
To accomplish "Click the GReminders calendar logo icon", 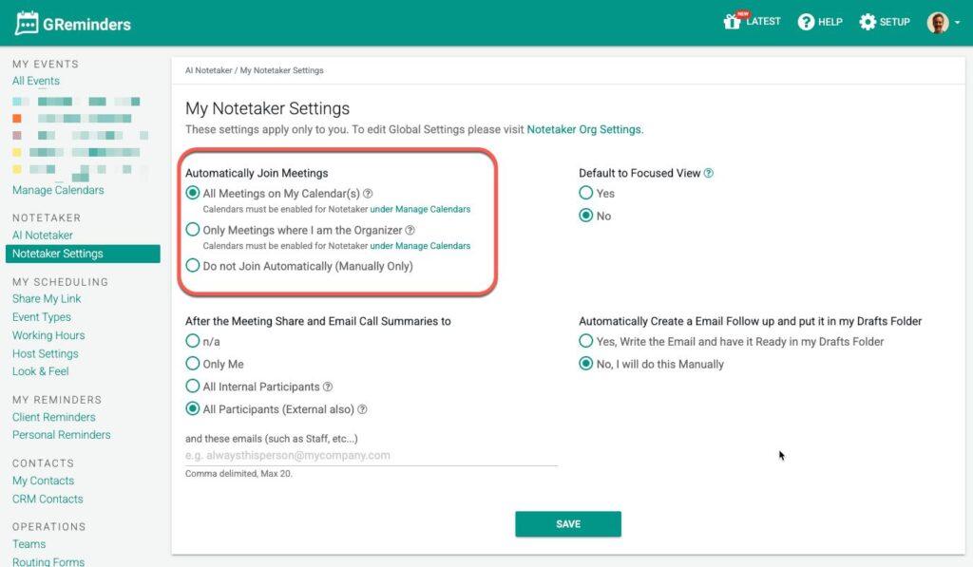I will click(x=28, y=24).
